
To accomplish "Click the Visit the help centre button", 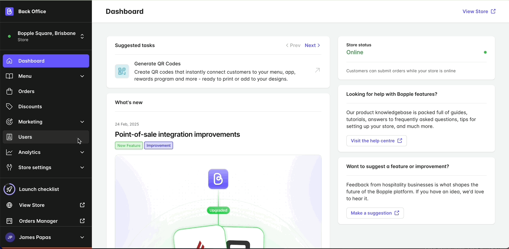I will click(x=377, y=141).
